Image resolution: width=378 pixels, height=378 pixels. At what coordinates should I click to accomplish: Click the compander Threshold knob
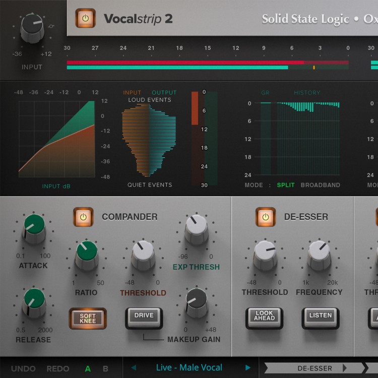[143, 256]
